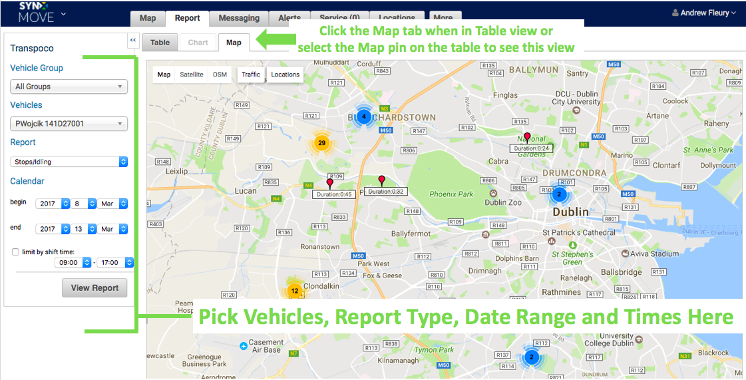
Task: Enable limit by shift time checkbox
Action: 15,252
